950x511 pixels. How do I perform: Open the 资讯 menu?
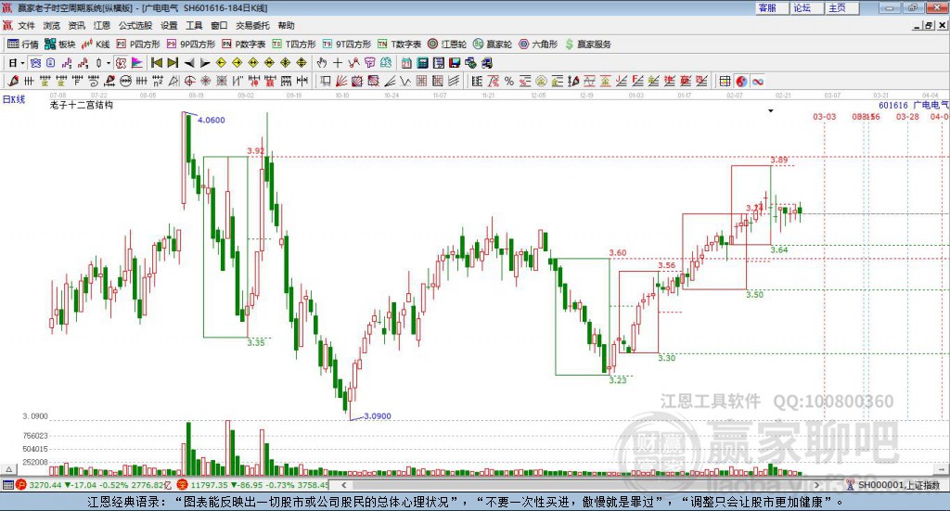pyautogui.click(x=76, y=25)
